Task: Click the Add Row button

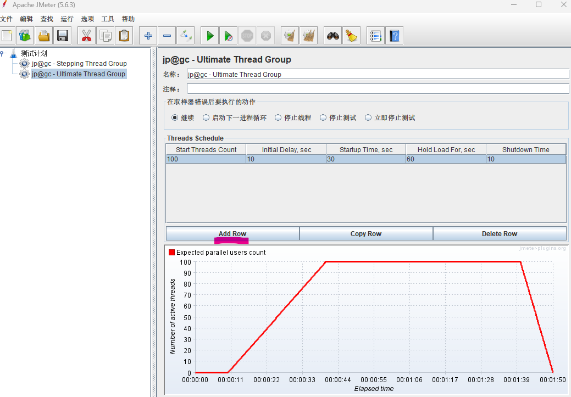Action: pos(232,233)
